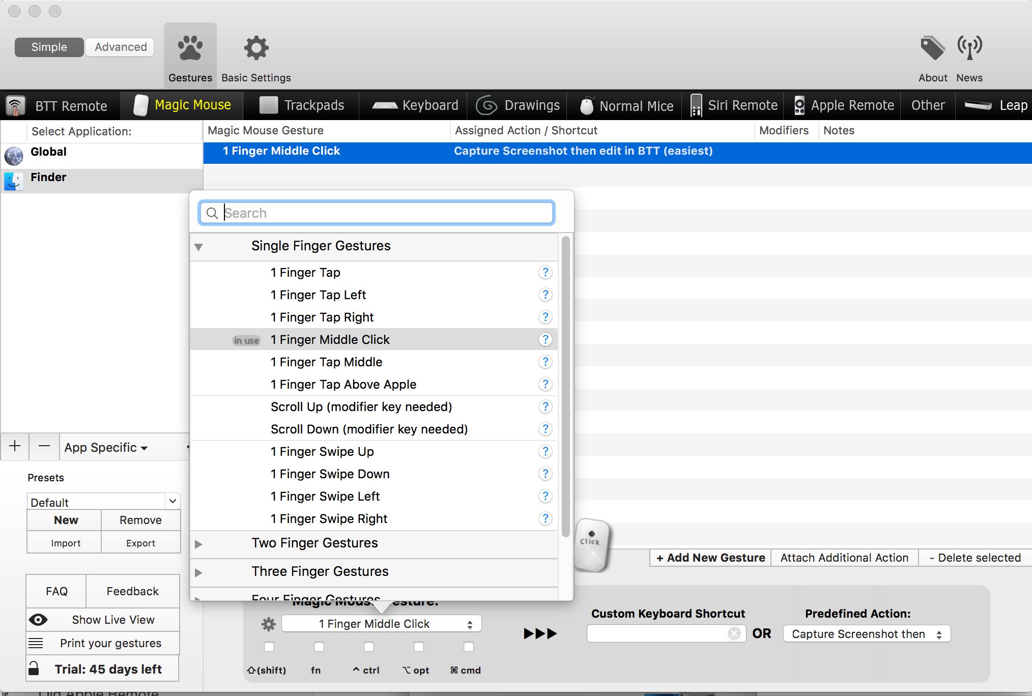Viewport: 1032px width, 696px height.
Task: Click help icon for 1 Finger Tap Right
Action: (545, 317)
